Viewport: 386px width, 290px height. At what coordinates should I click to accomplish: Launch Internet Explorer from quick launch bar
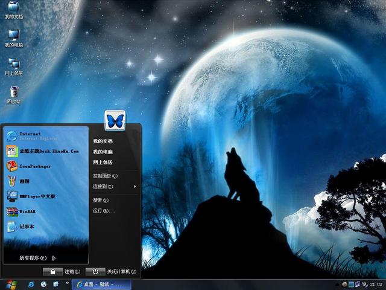(31, 285)
